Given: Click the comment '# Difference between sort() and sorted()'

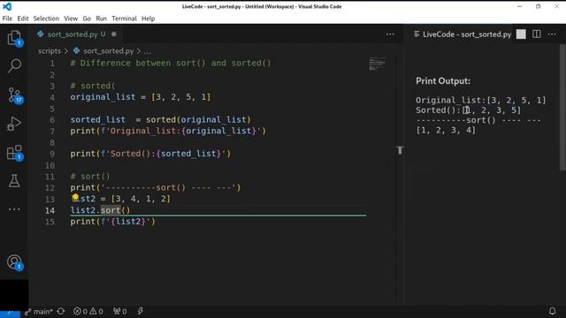Looking at the screenshot, I should point(171,63).
